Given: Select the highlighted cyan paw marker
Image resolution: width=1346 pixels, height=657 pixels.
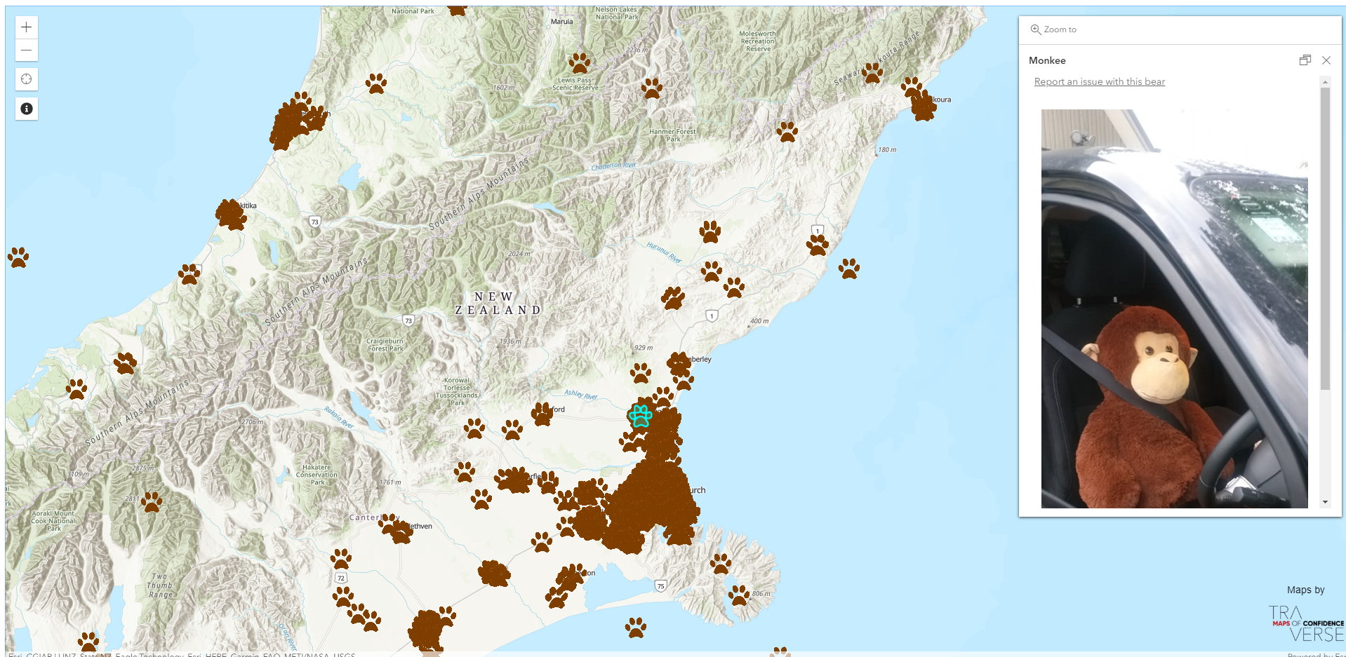Looking at the screenshot, I should click(640, 416).
